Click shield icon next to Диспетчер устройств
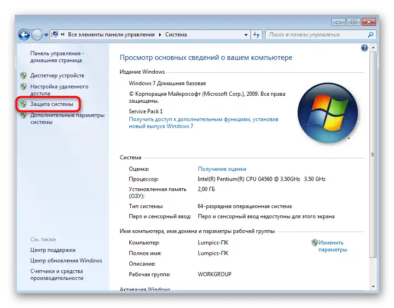The width and height of the screenshot is (394, 308). [23, 76]
